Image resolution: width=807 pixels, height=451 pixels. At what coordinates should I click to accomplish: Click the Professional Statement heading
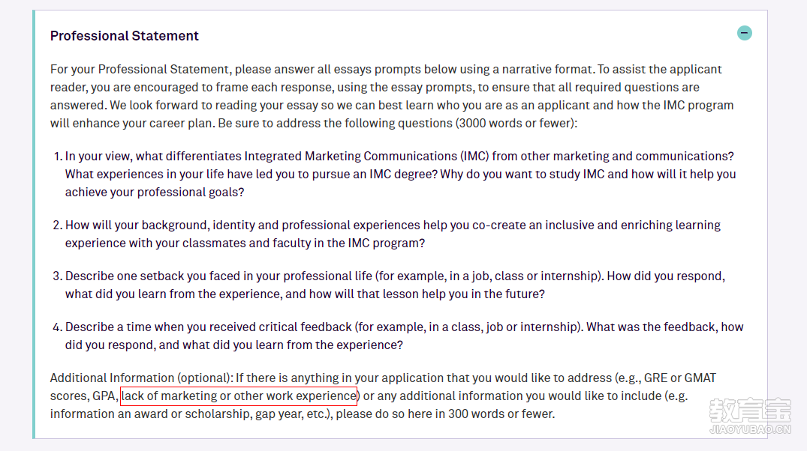124,35
